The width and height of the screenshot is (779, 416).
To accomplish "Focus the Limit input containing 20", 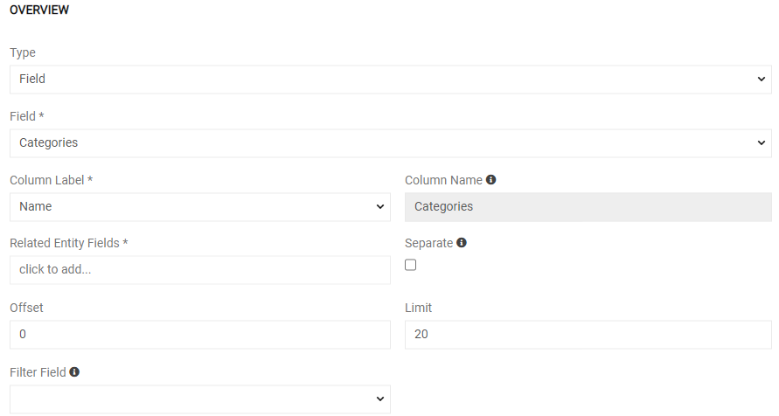I will coord(588,335).
